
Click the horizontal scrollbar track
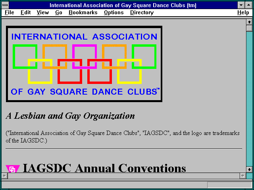[124, 176]
